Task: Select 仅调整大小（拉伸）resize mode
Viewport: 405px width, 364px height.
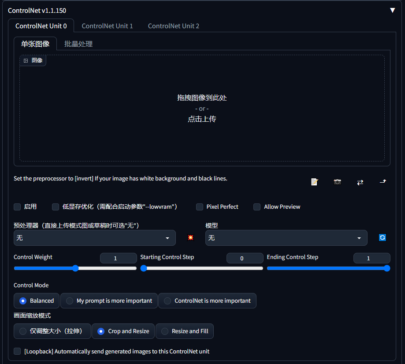Action: (x=52, y=331)
